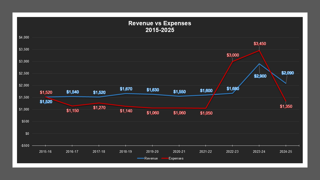Select the Expenses dip point at 2021-22
Viewport: 320px width, 180px height.
[x=206, y=108]
